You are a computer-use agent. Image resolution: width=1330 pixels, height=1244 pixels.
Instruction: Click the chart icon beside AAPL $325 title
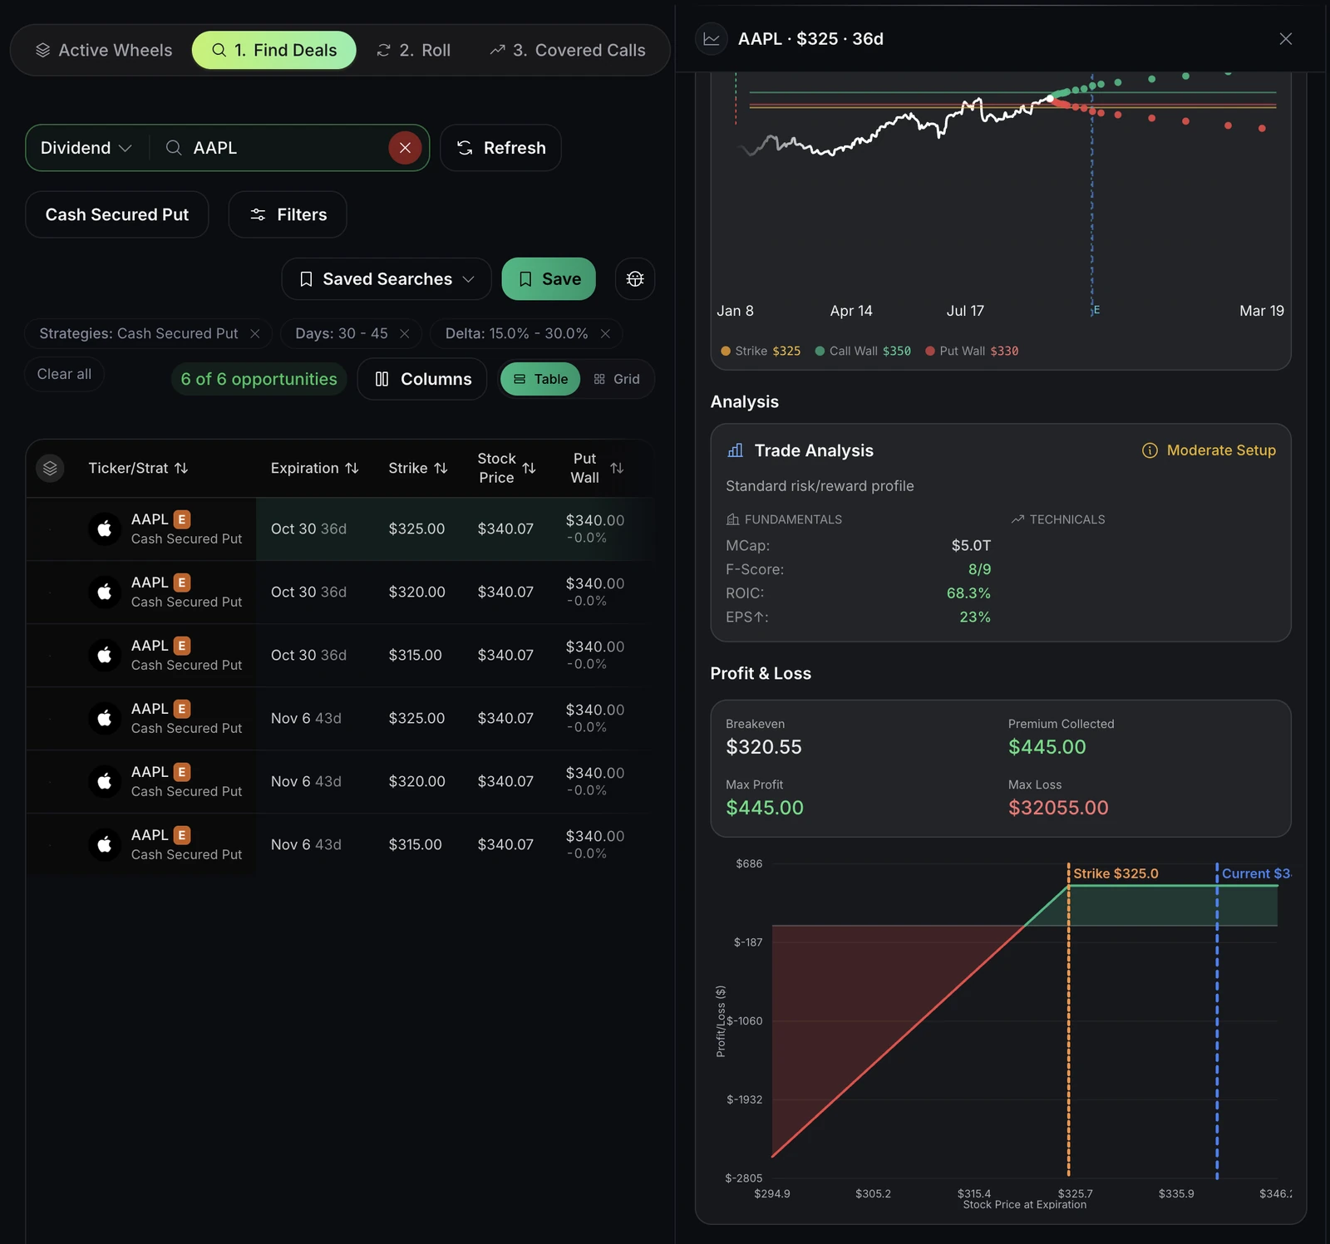click(x=712, y=39)
